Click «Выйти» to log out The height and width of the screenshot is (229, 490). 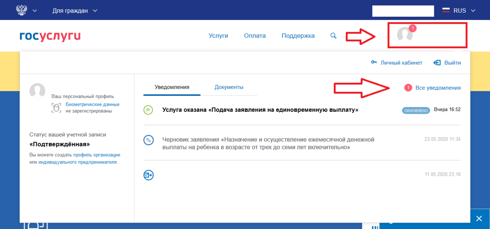pyautogui.click(x=448, y=63)
